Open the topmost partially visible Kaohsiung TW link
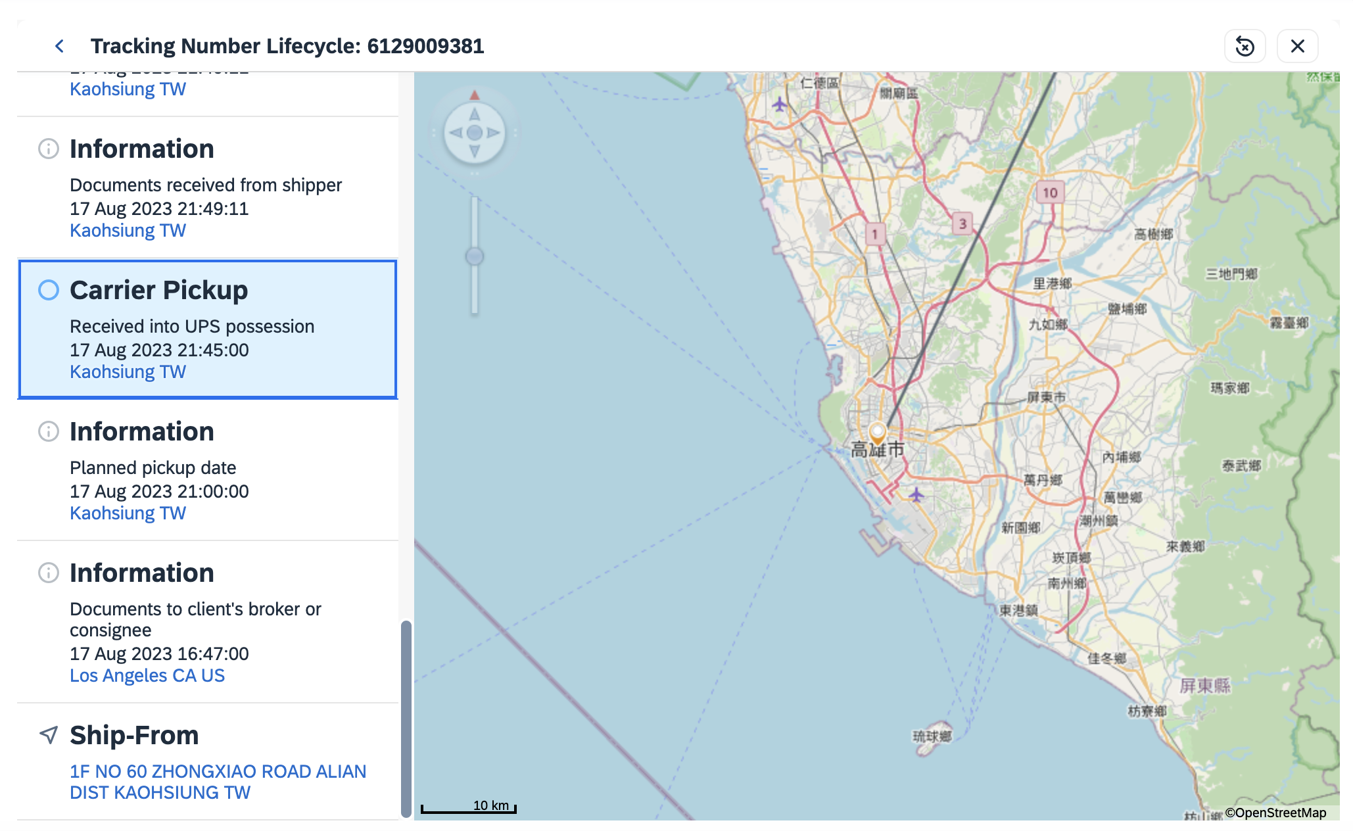1353x831 pixels. point(128,89)
